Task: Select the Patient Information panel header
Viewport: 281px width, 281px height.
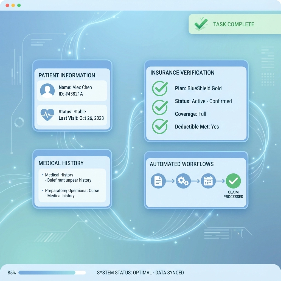Action: click(67, 75)
